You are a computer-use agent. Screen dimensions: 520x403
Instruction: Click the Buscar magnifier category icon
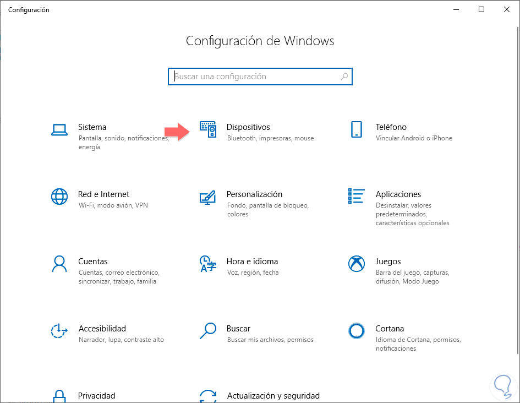[x=208, y=331]
